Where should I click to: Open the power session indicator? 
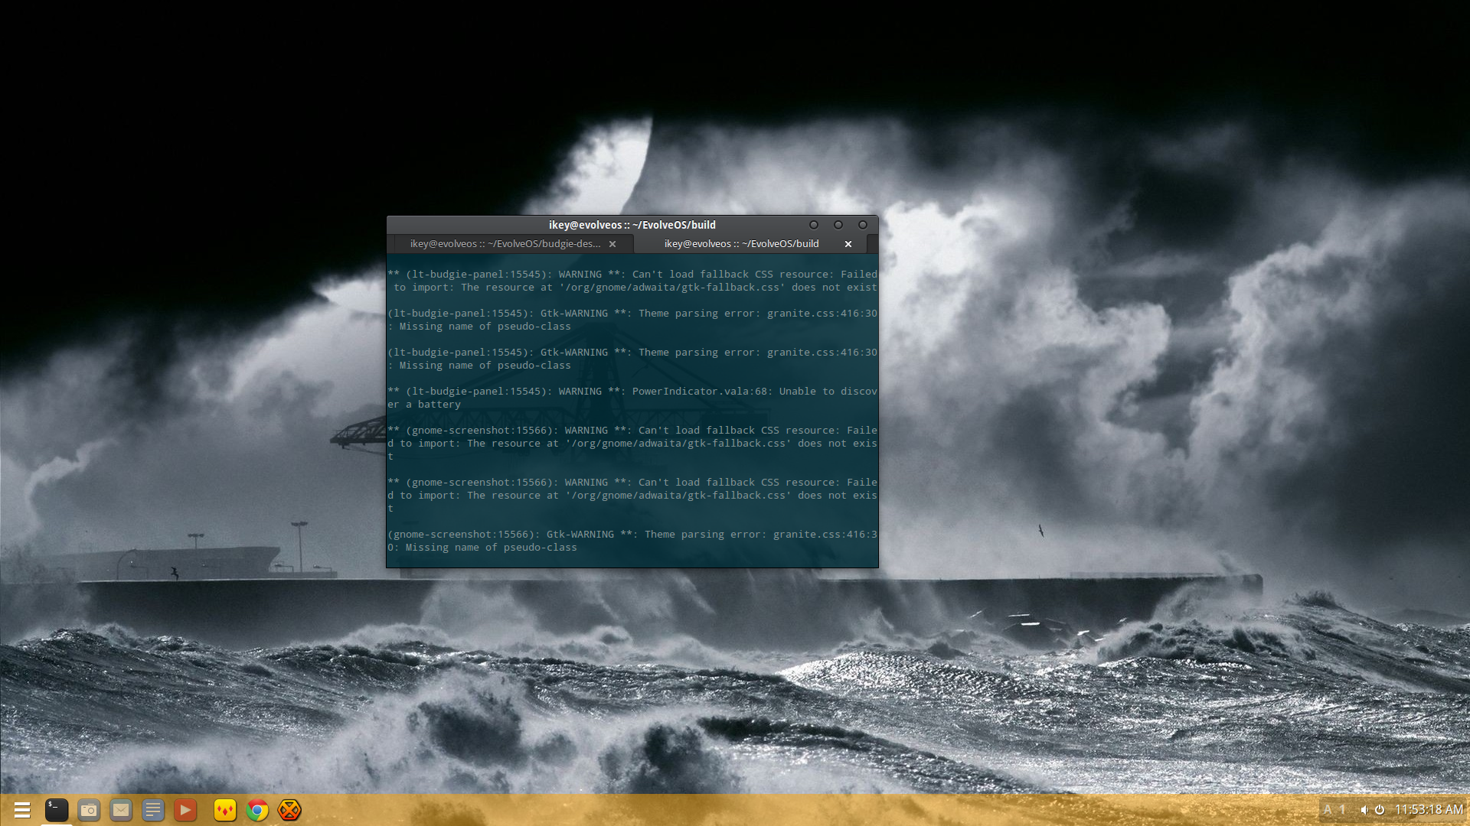1380,810
